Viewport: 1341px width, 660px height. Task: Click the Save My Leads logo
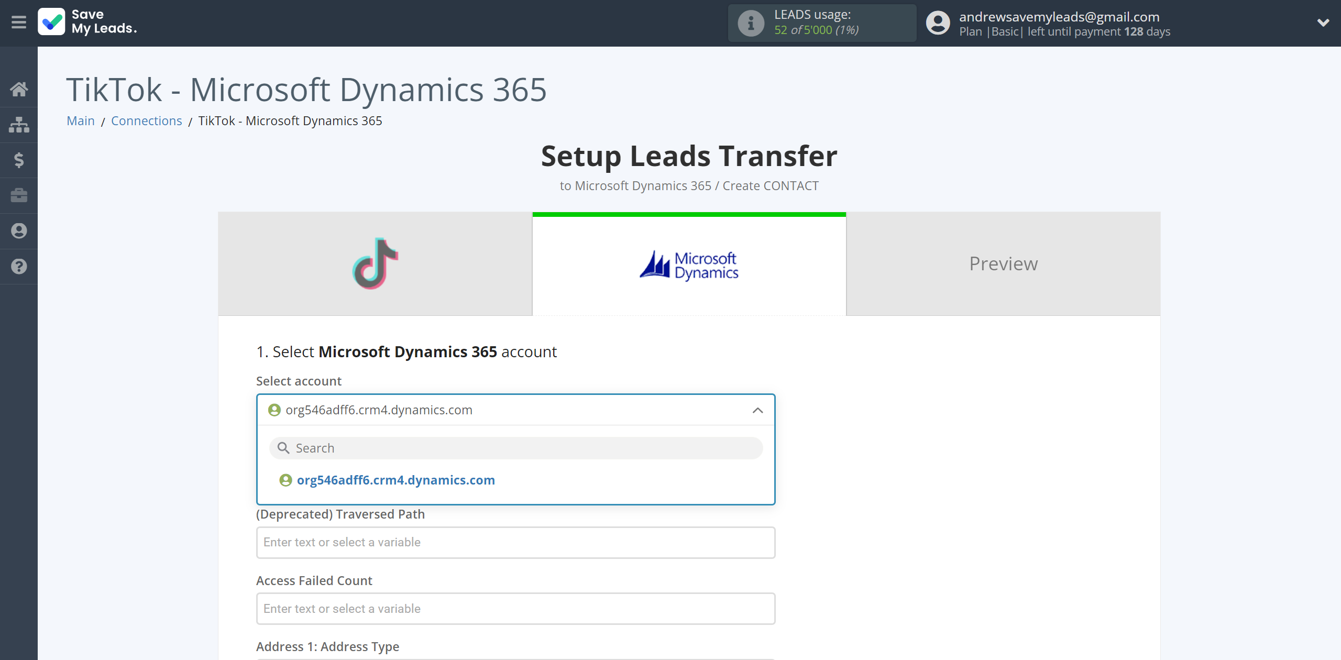88,22
